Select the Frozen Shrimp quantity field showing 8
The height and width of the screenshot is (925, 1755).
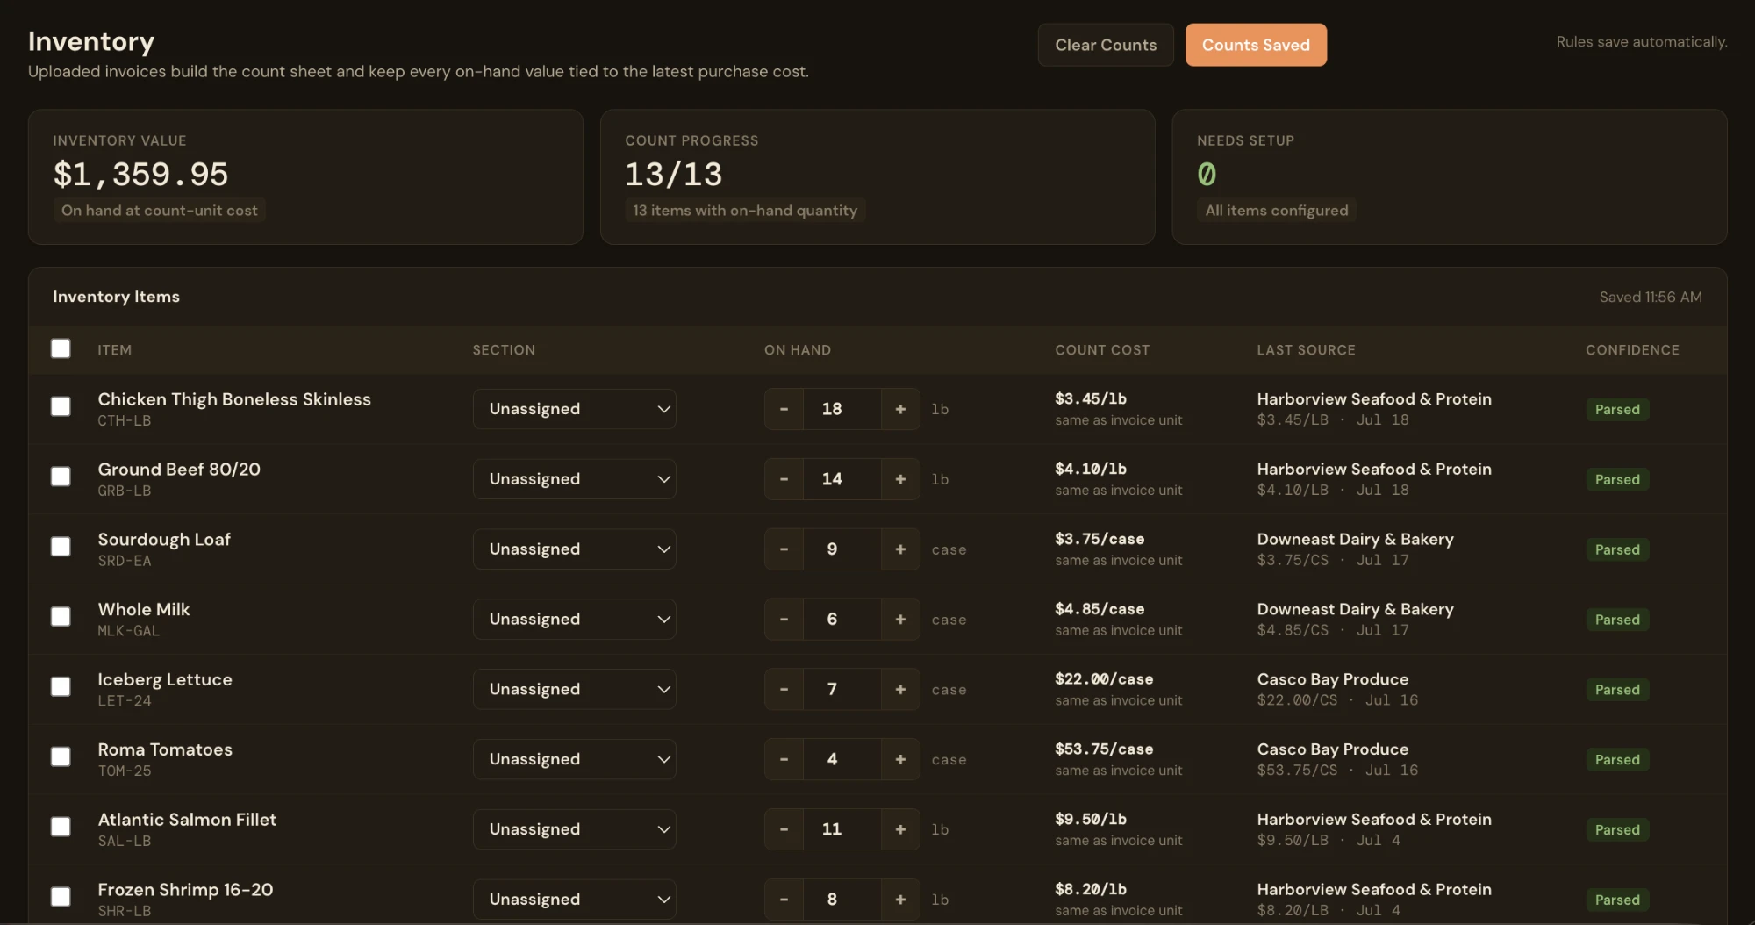pyautogui.click(x=842, y=900)
